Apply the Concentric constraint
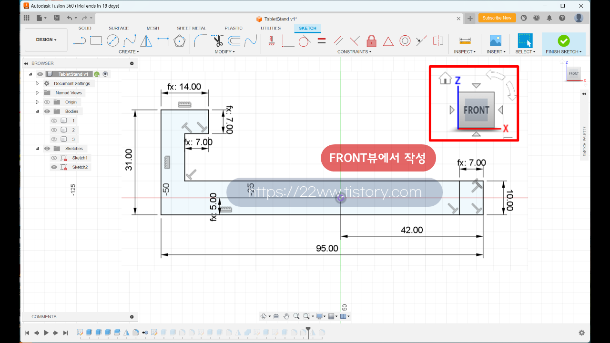 click(x=405, y=41)
